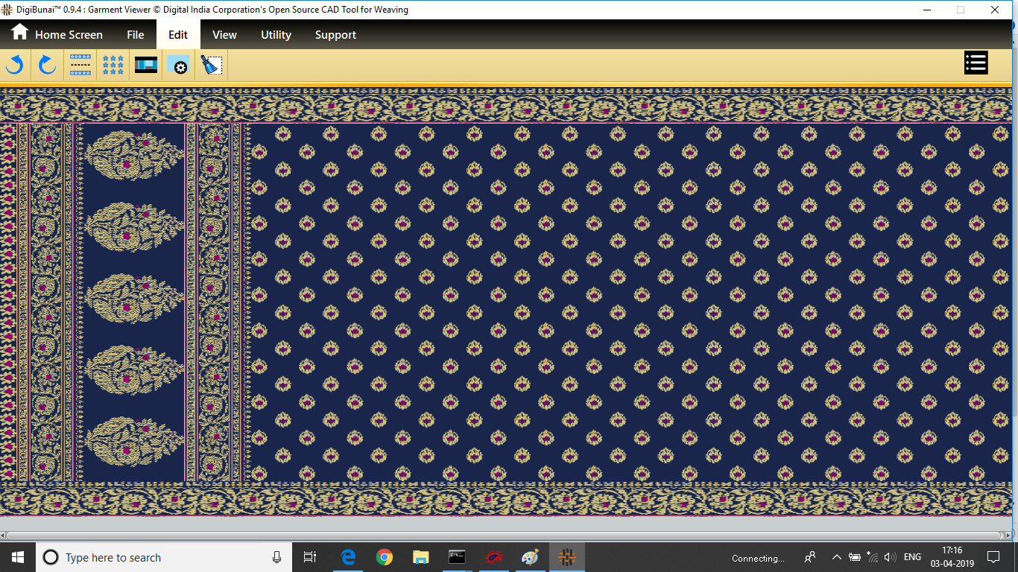This screenshot has width=1018, height=572.
Task: Click the broom clear selection icon
Action: [x=212, y=66]
